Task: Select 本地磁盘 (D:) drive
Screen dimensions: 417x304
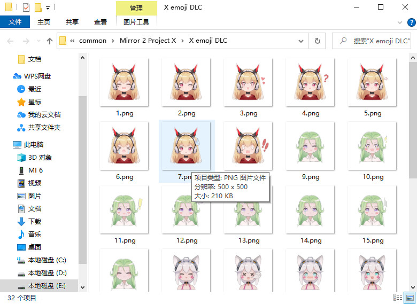Action: tap(42, 273)
